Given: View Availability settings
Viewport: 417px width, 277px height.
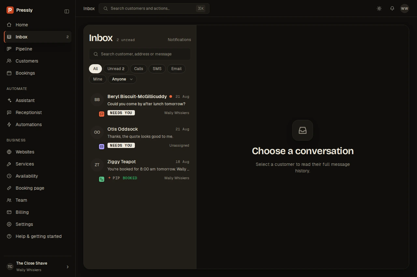Looking at the screenshot, I should click(38, 176).
